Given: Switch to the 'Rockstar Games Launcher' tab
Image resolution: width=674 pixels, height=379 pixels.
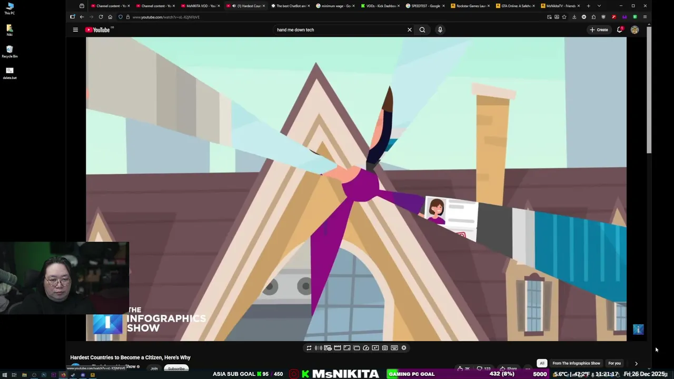Looking at the screenshot, I should tap(471, 6).
